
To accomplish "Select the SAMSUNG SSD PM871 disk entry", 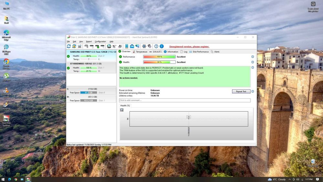I will click(91, 56).
